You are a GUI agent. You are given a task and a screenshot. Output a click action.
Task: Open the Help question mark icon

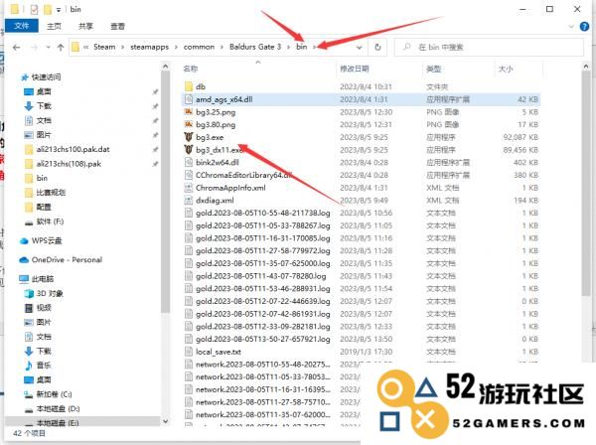click(x=584, y=26)
